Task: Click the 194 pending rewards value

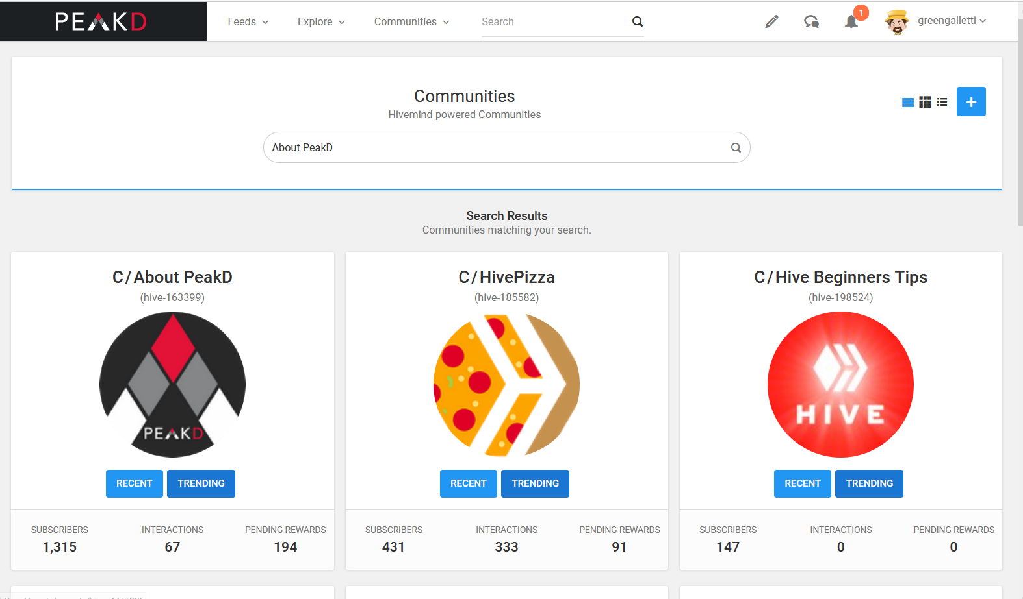Action: [285, 547]
